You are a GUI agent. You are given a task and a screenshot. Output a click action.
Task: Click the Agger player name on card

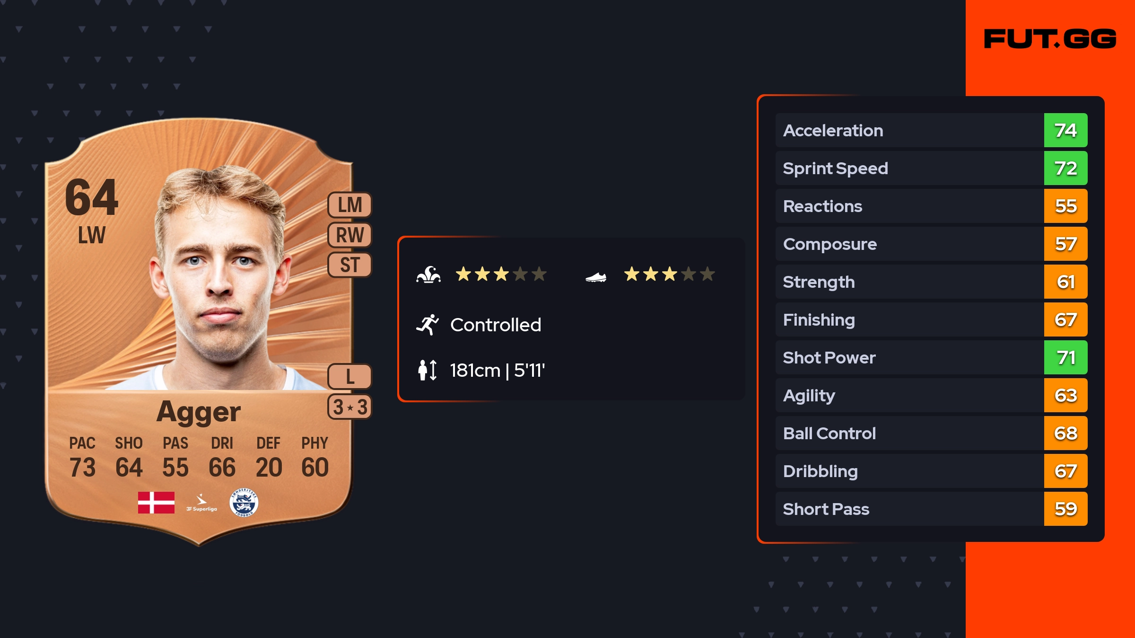tap(199, 412)
